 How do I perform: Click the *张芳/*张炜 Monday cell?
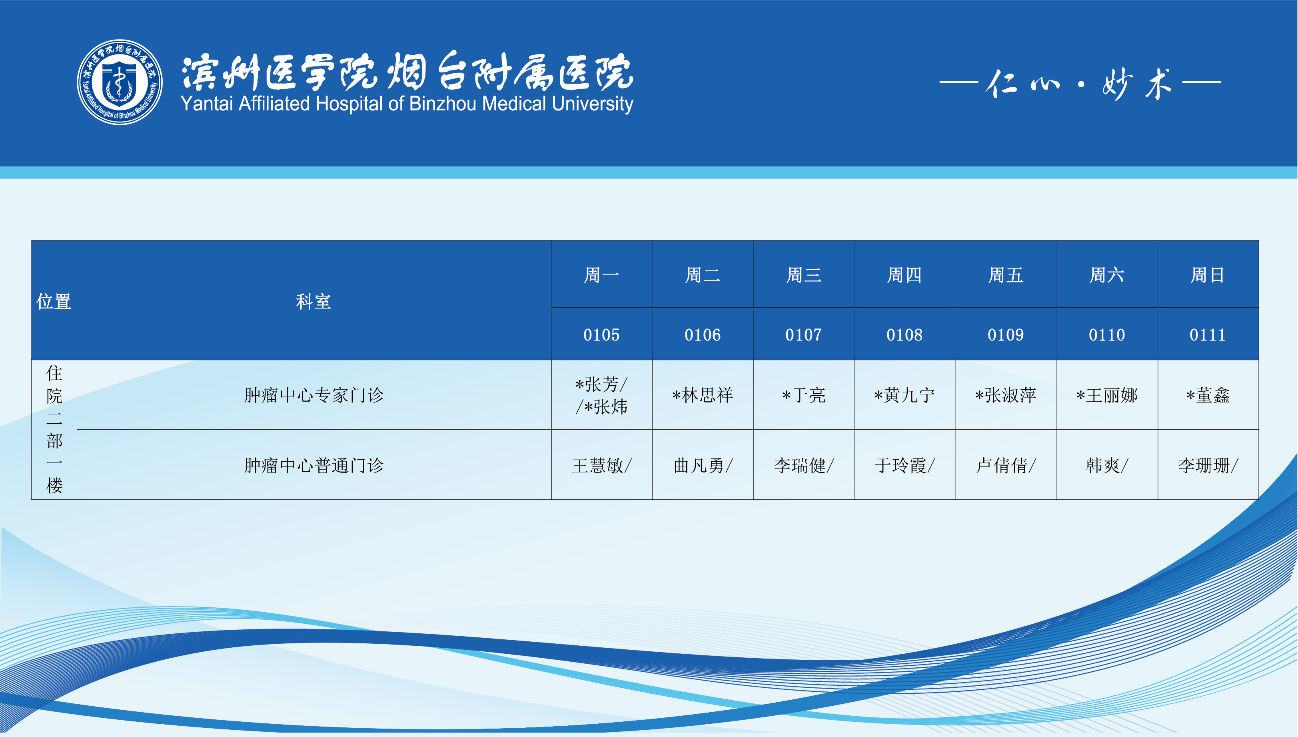click(601, 395)
